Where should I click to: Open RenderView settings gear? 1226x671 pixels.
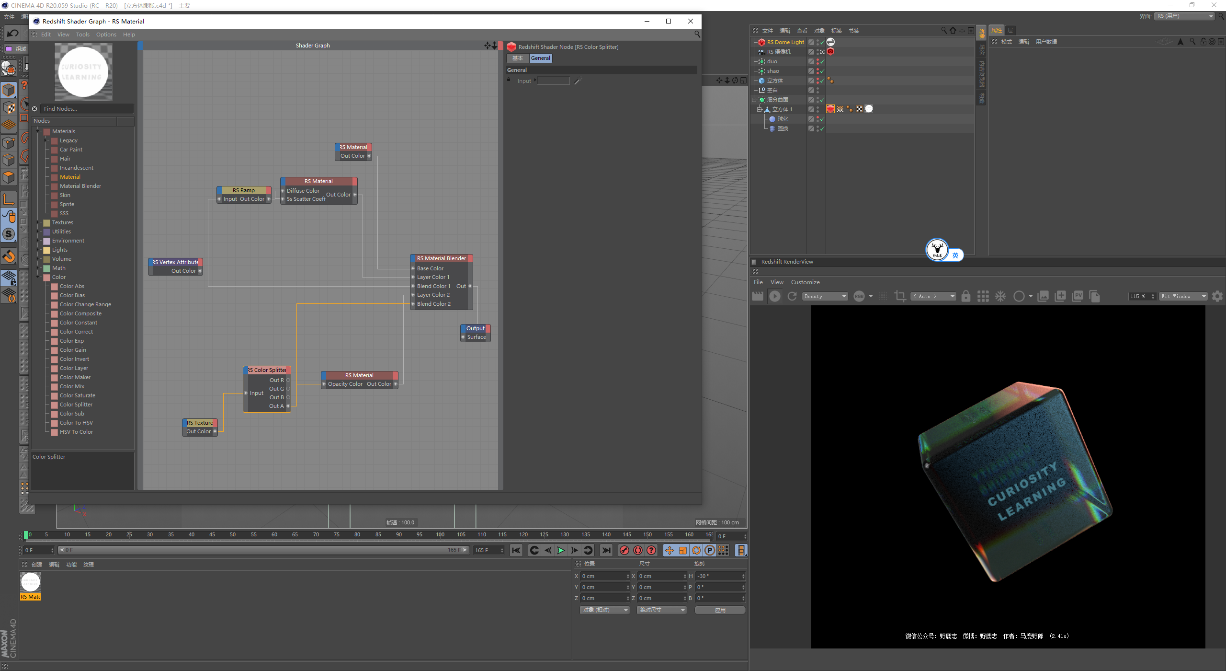pyautogui.click(x=1217, y=296)
